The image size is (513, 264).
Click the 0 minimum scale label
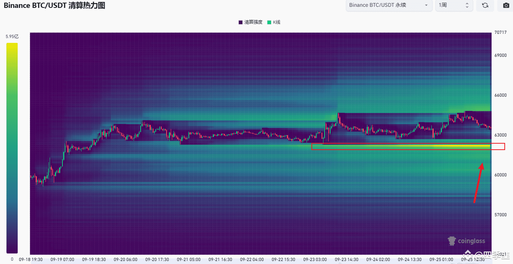[x=12, y=259]
